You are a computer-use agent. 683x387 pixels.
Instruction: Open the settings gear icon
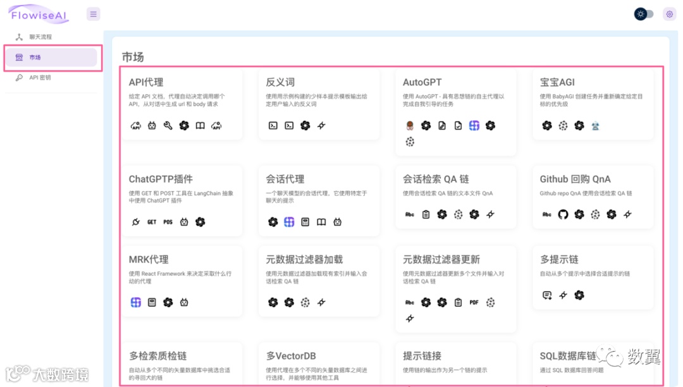coord(670,15)
